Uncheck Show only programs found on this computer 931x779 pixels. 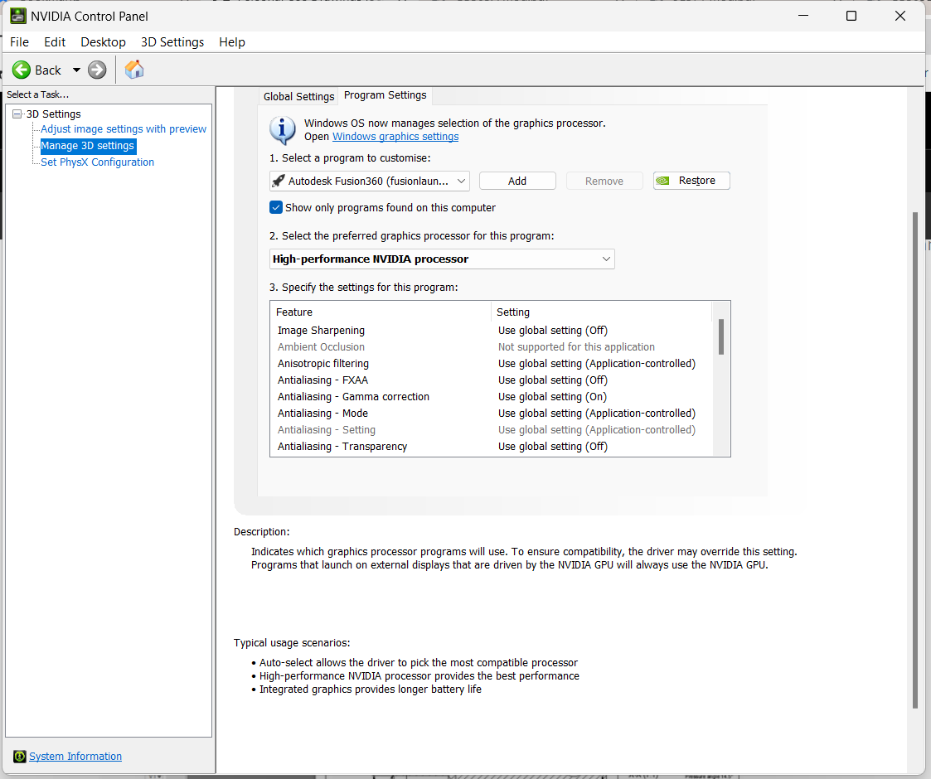(276, 207)
